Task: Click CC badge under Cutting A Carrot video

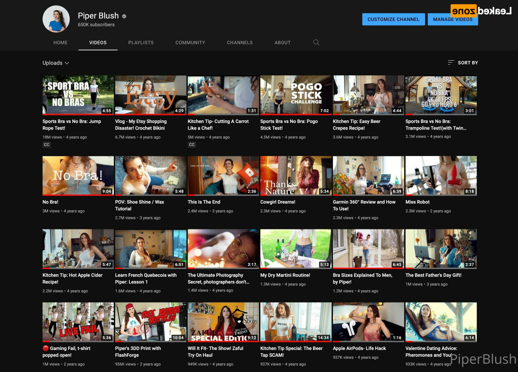Action: point(192,145)
